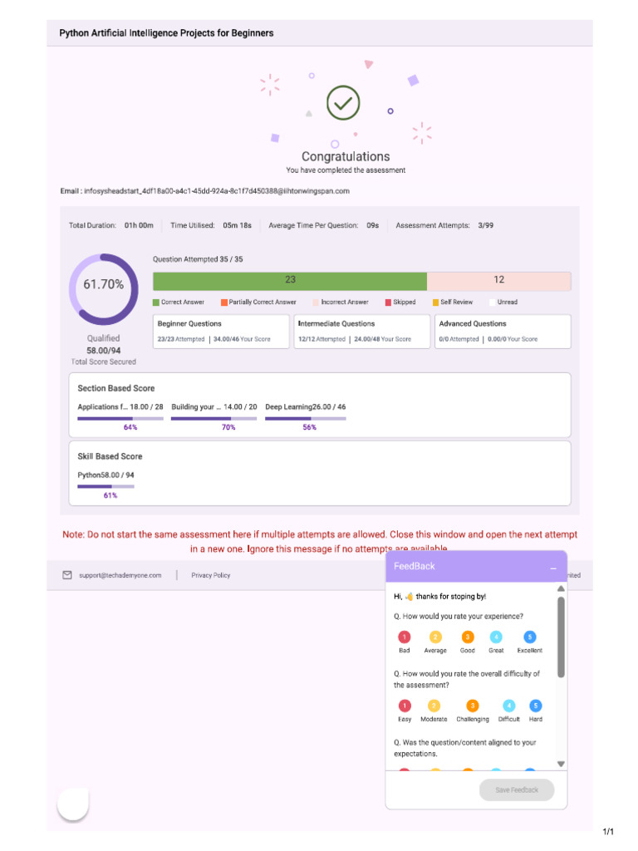Click the Correct Answer legend swatch
The image size is (638, 851).
tap(156, 303)
